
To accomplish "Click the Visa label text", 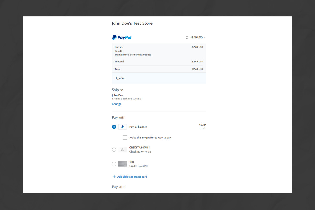I will point(132,162).
